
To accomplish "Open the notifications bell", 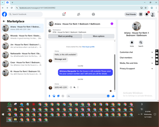I will point(147,14).
